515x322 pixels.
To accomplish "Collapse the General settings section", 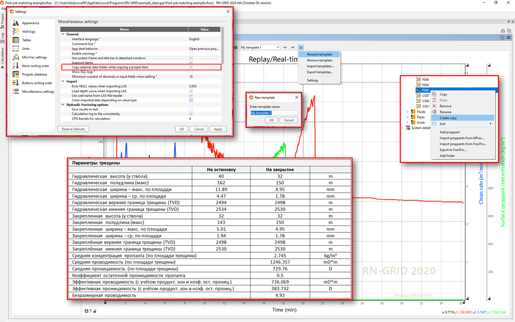I will coord(62,34).
